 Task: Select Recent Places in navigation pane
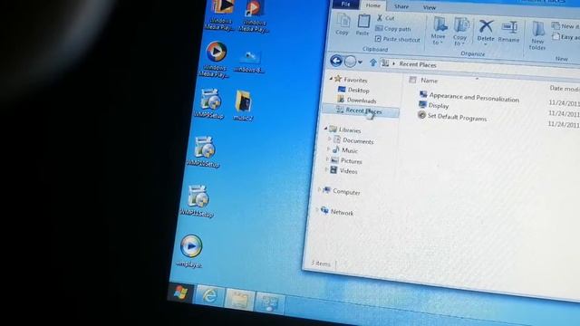pyautogui.click(x=361, y=110)
